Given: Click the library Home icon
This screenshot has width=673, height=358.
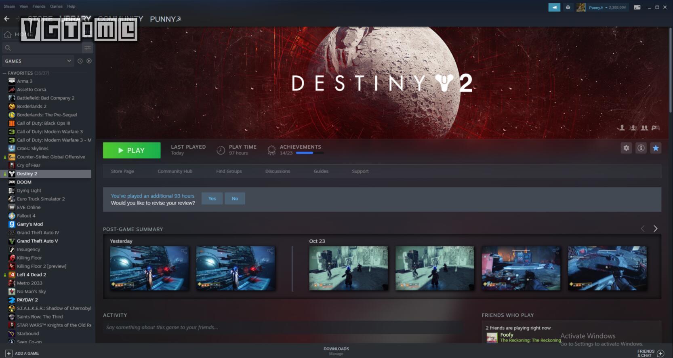Looking at the screenshot, I should 8,34.
